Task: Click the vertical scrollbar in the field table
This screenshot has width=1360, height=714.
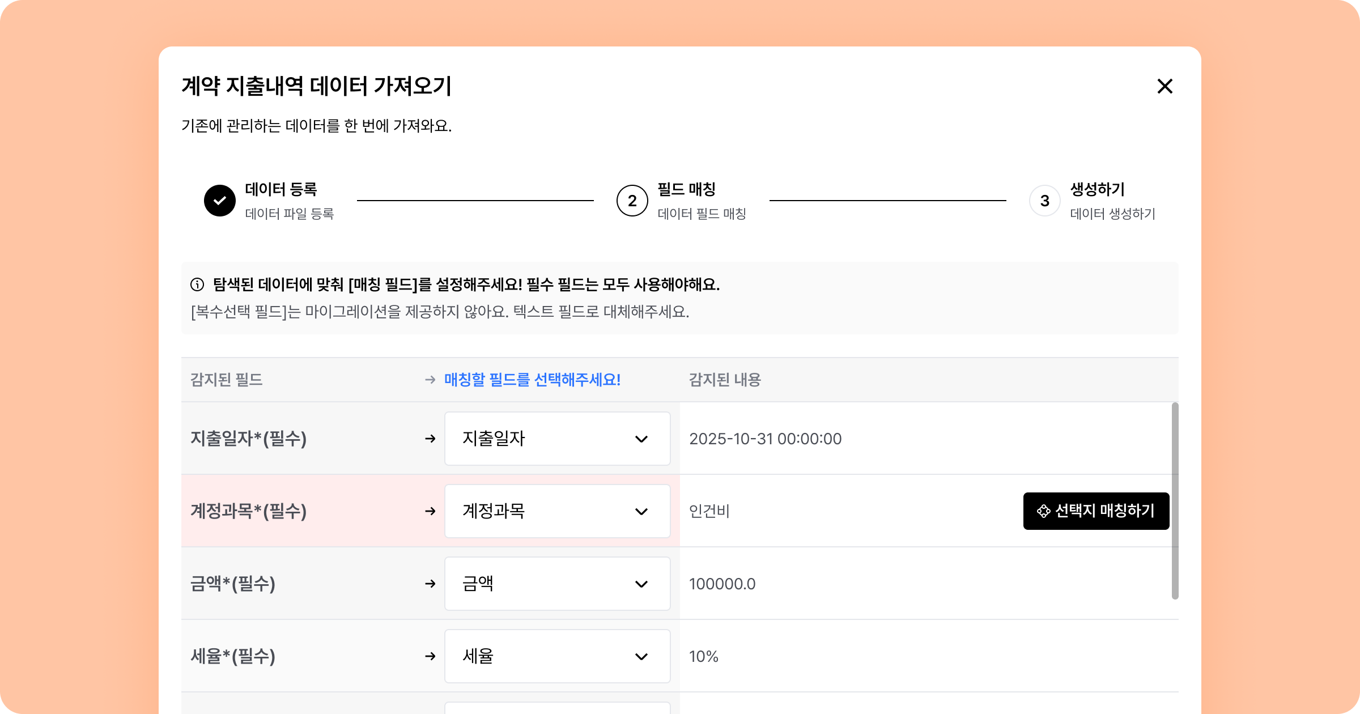Action: pyautogui.click(x=1175, y=501)
